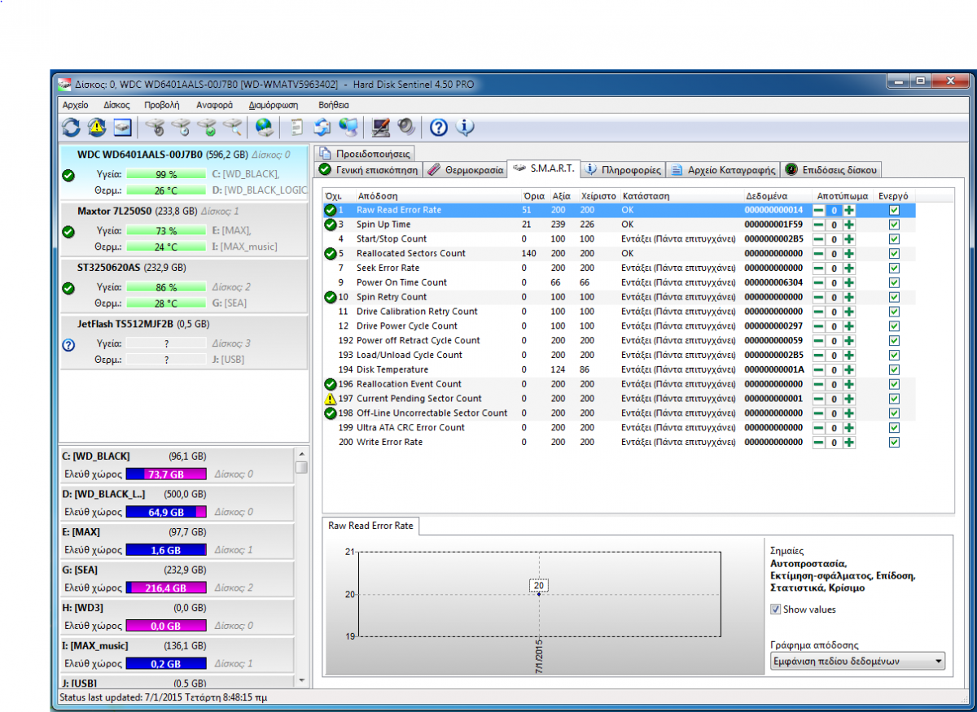Click the yellow warning triangle toolbar icon
Viewport: 977px width, 712px height.
97,127
